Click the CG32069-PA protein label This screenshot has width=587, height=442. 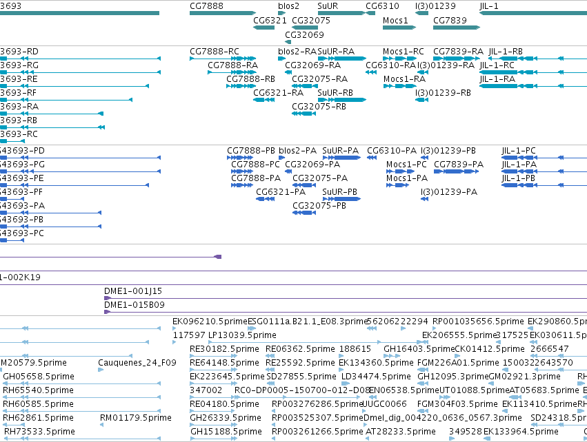(312, 165)
